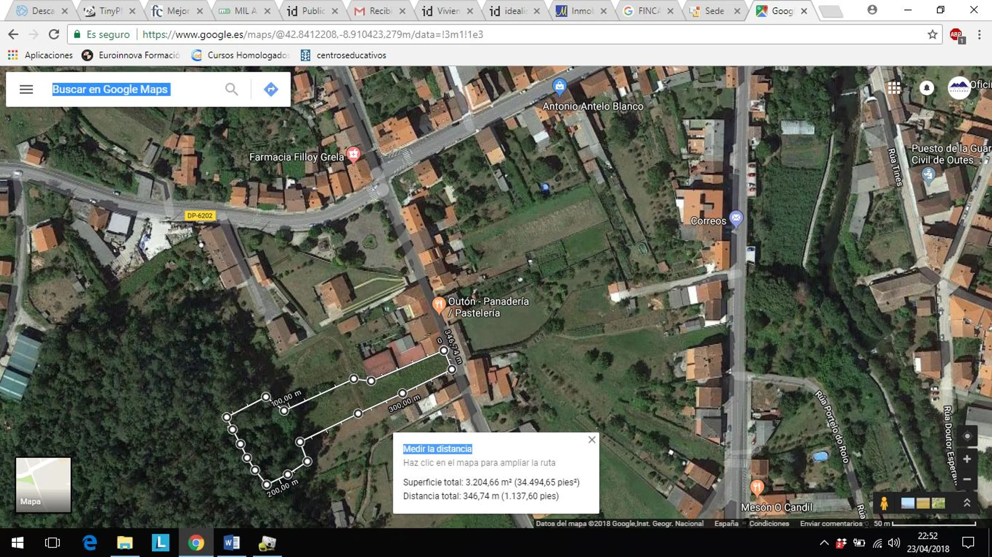Click Enviar comentarios link
992x557 pixels.
tap(831, 524)
